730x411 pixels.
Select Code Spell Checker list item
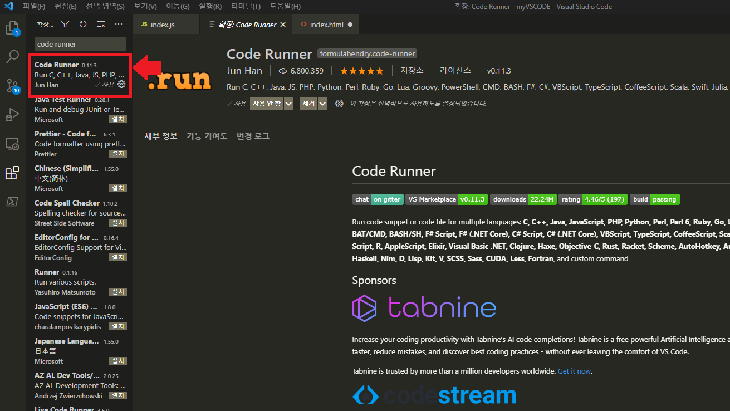click(x=80, y=213)
